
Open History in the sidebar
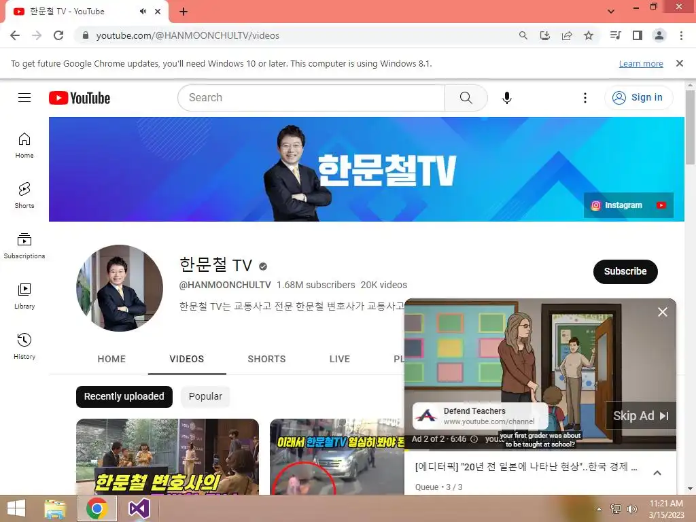click(24, 346)
